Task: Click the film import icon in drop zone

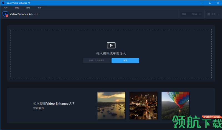Action: click(x=111, y=45)
